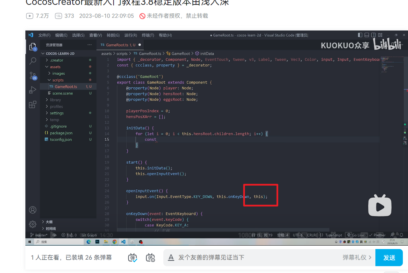Image resolution: width=408 pixels, height=273 pixels.
Task: Select GameRoot.ts in the file tree
Action: [68, 87]
